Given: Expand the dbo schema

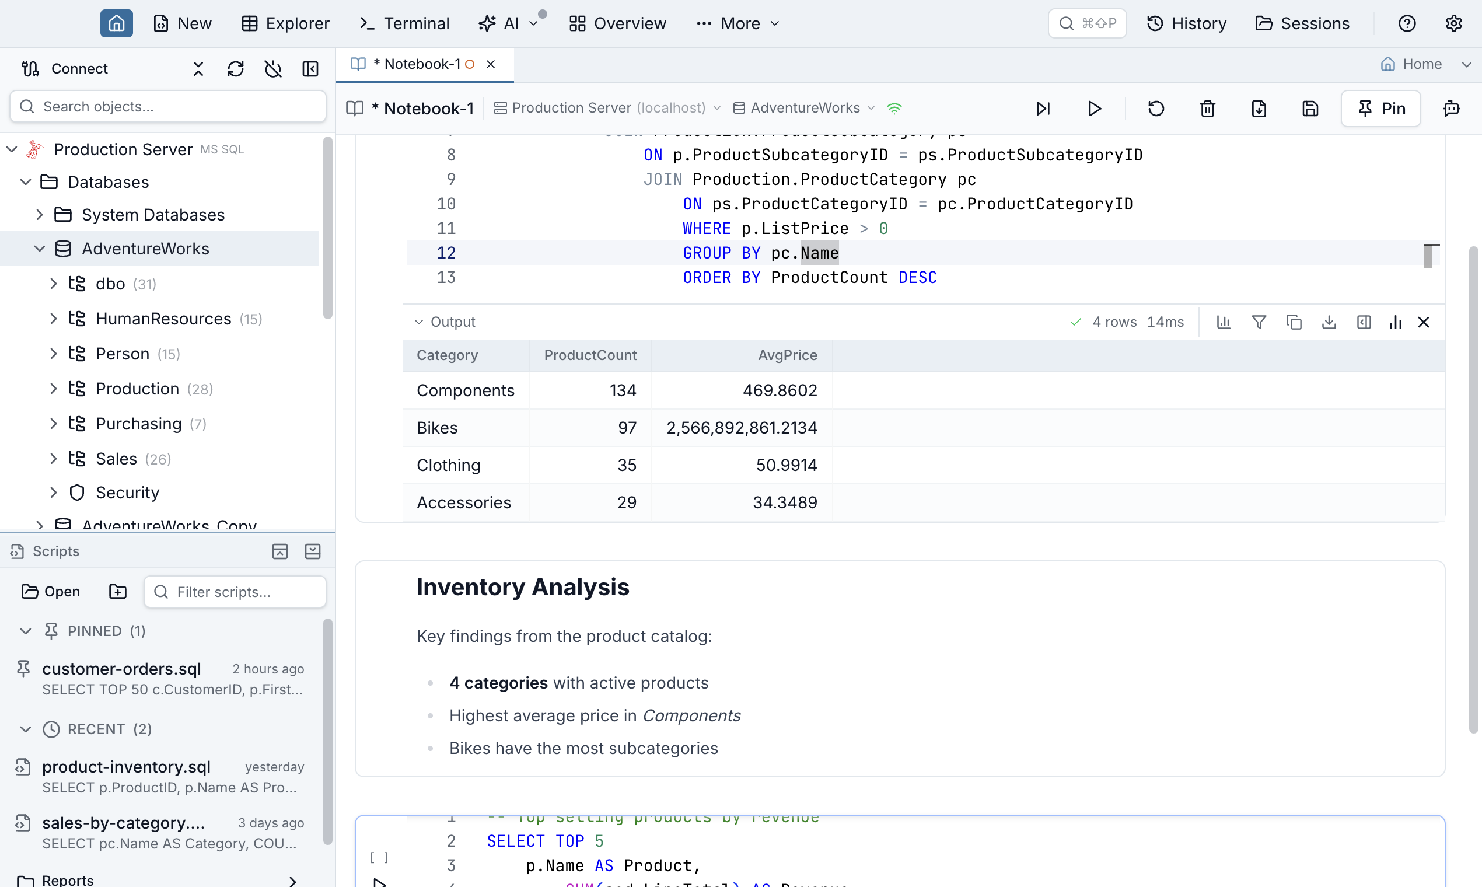Looking at the screenshot, I should click(54, 283).
